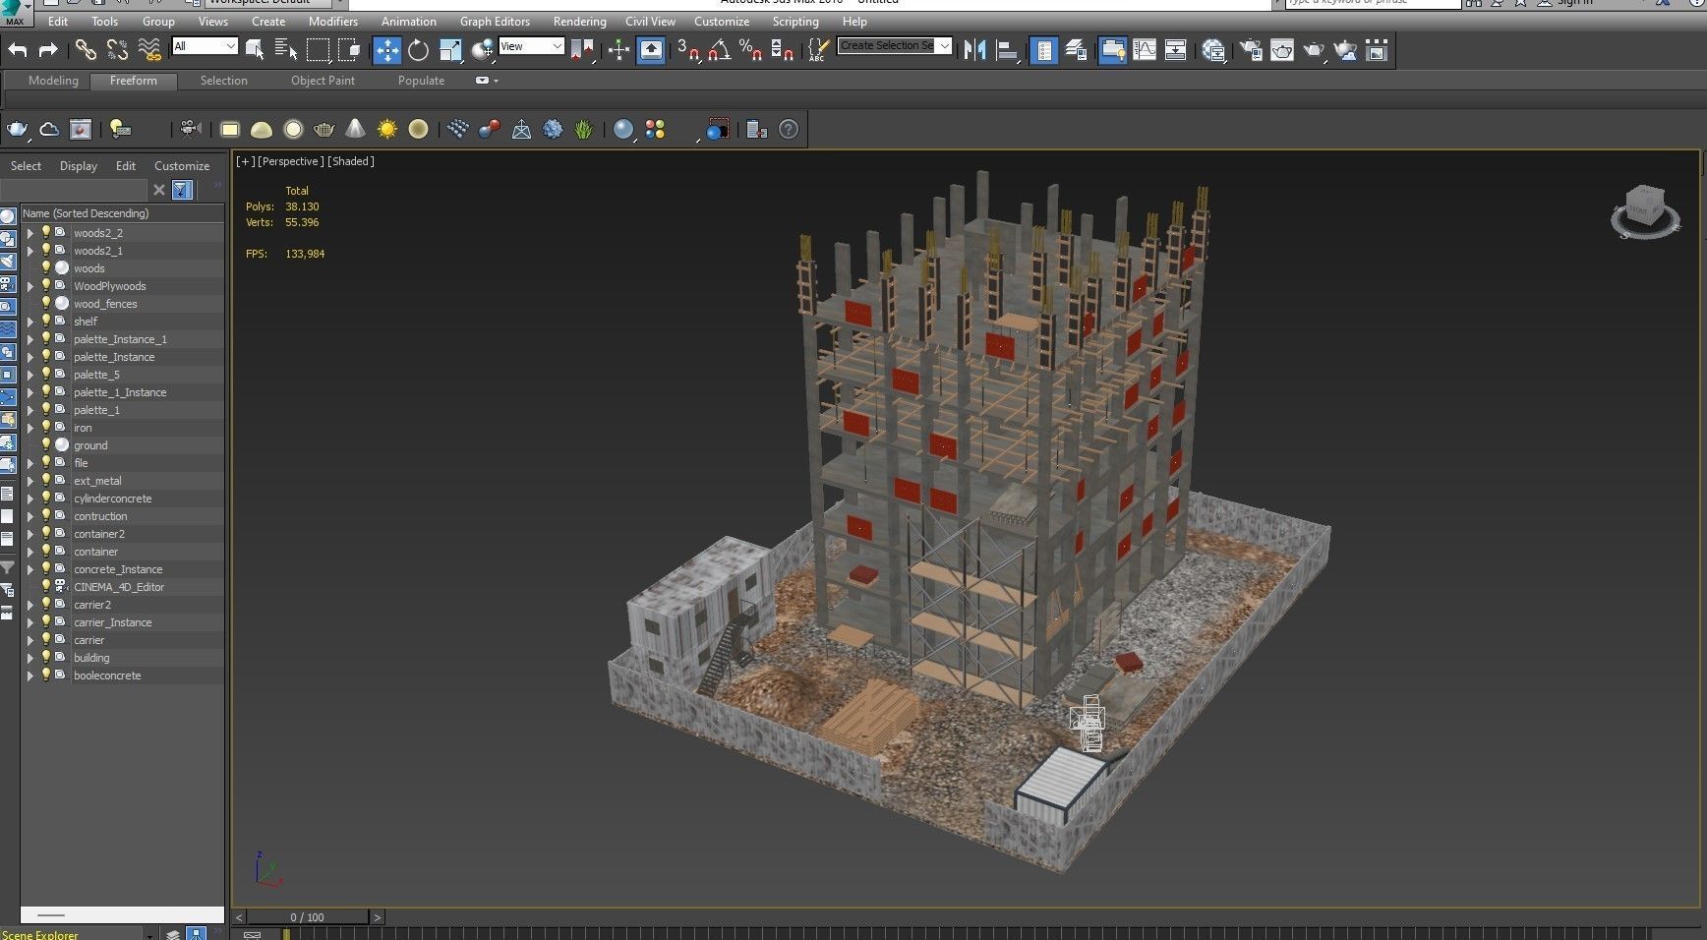This screenshot has width=1707, height=940.
Task: Open the Graph Editors menu
Action: (495, 21)
